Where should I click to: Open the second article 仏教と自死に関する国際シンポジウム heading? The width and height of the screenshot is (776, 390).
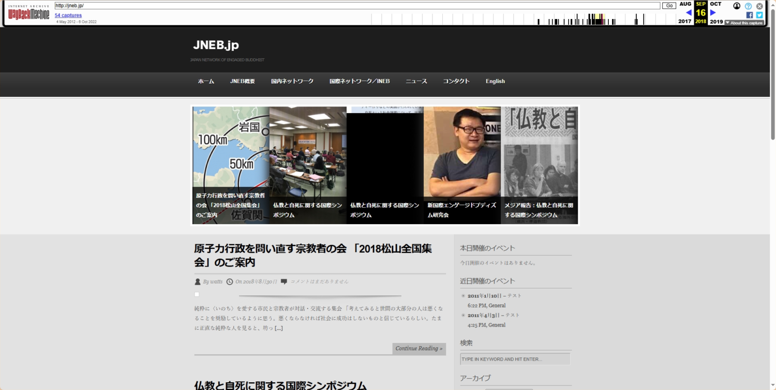(x=280, y=385)
